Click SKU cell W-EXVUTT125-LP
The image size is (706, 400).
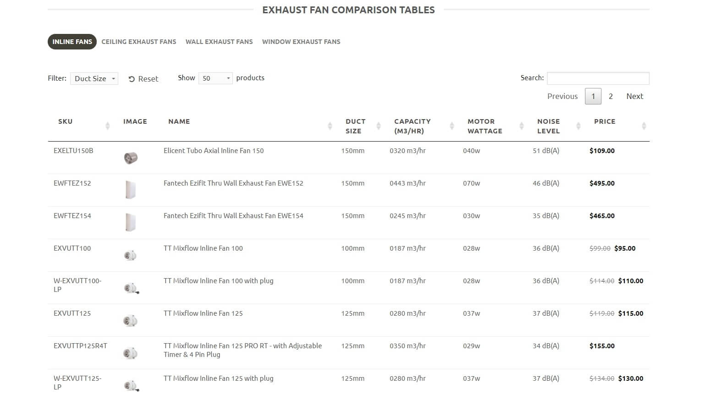77,383
